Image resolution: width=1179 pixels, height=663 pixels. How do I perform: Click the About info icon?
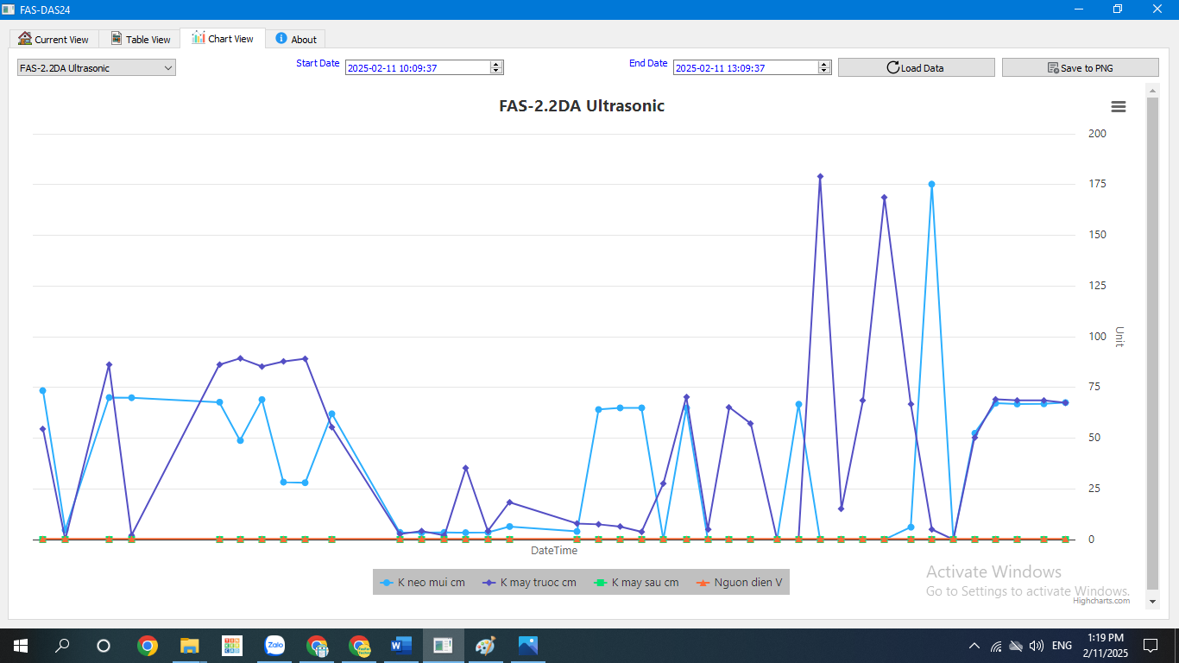point(281,39)
